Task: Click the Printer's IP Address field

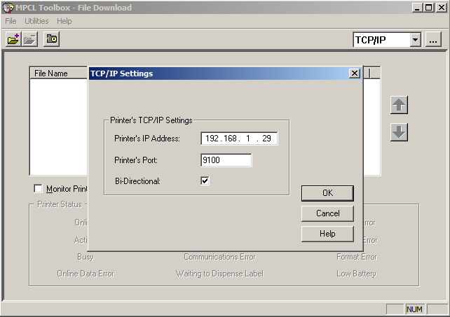Action: 239,139
